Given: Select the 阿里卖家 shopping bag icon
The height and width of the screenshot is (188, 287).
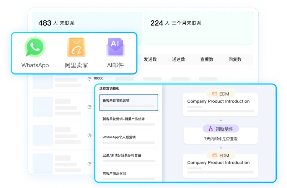Looking at the screenshot, I should coord(77,47).
